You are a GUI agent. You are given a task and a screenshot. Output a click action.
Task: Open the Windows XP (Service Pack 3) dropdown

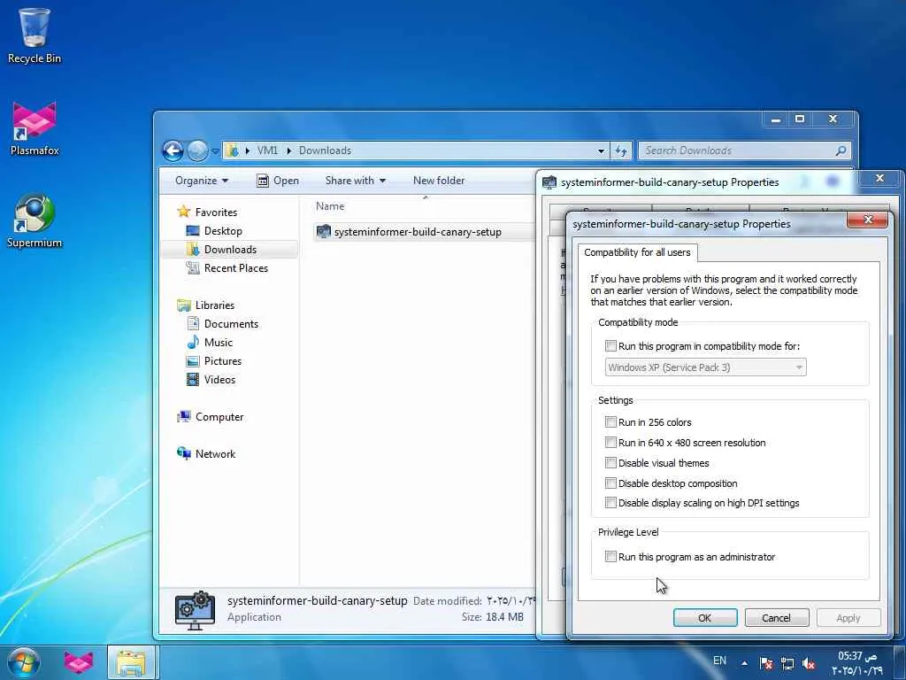705,367
